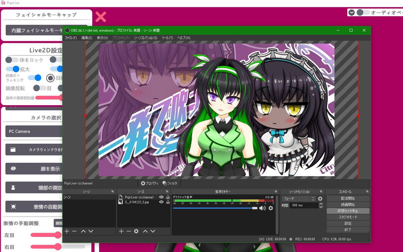403x252 pixels.
Task: Close PrprLive panel with pink X
Action: 101,17
